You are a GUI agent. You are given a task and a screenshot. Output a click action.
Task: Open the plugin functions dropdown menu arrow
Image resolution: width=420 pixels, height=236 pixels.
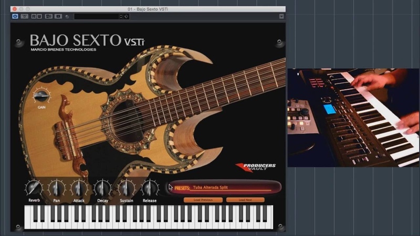click(x=281, y=16)
